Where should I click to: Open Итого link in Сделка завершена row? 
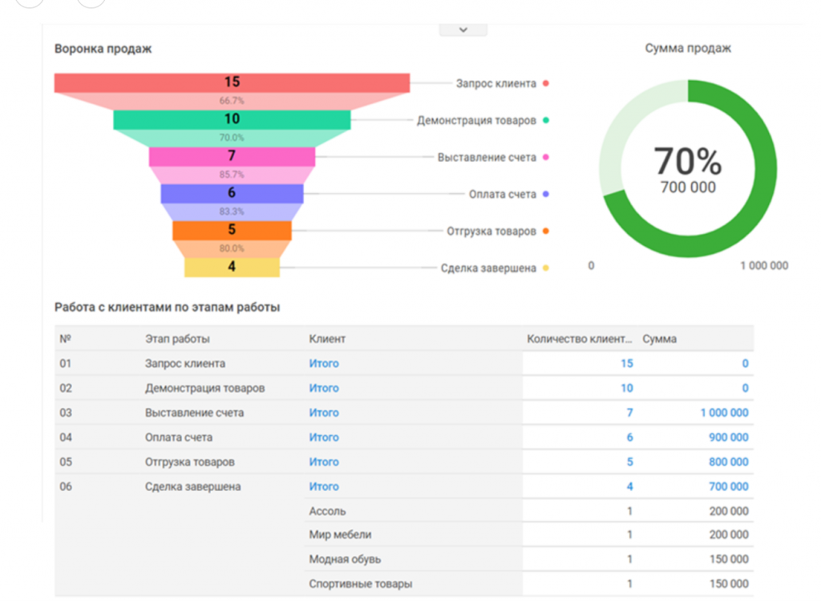pos(324,486)
